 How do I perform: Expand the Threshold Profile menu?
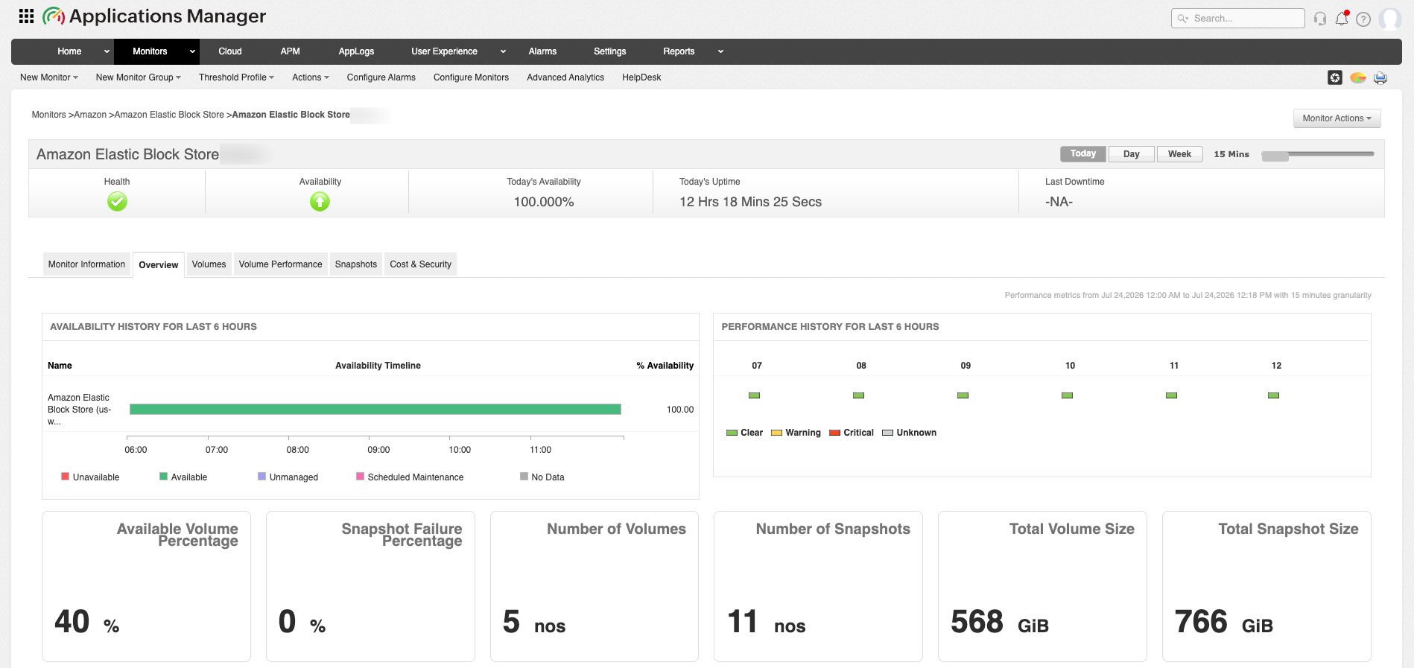pyautogui.click(x=236, y=77)
